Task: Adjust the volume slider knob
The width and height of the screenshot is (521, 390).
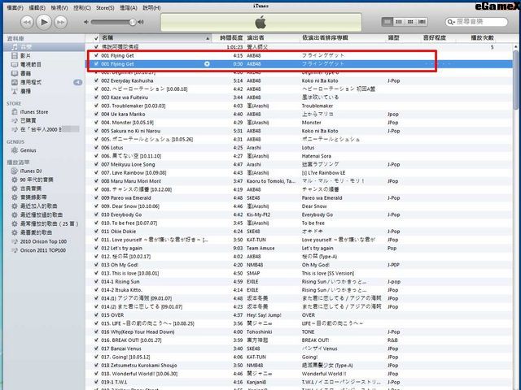Action: click(133, 22)
